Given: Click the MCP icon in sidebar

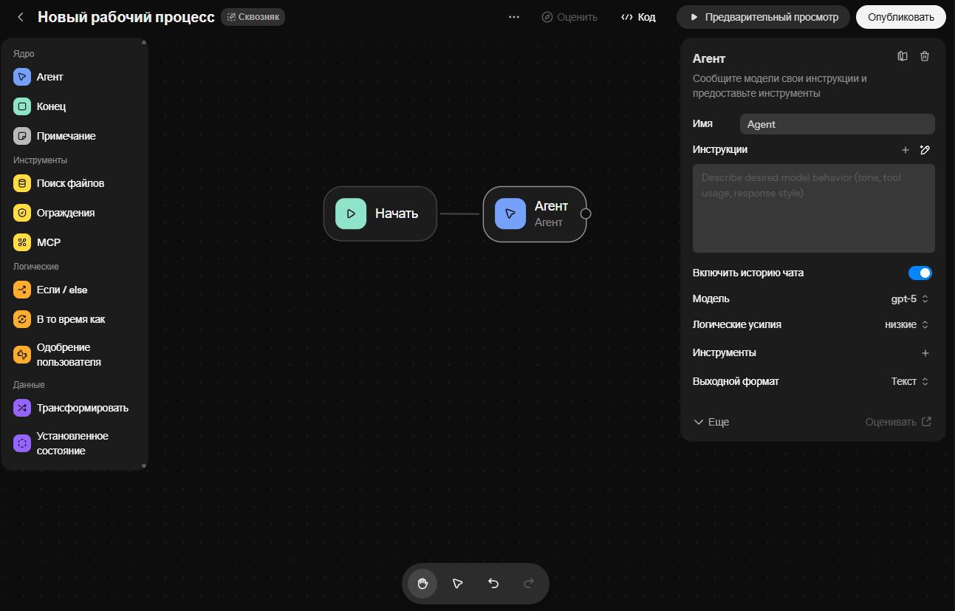Looking at the screenshot, I should tap(22, 242).
